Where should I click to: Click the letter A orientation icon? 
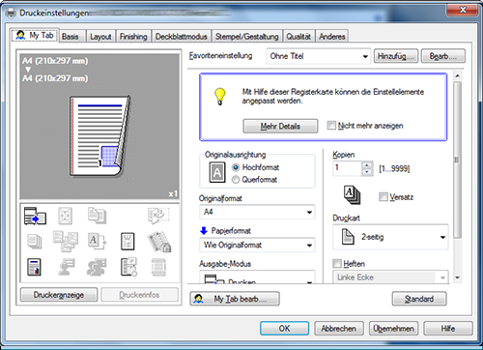pyautogui.click(x=217, y=172)
